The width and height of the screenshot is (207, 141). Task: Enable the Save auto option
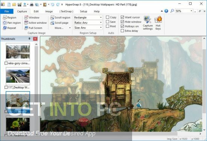(x=108, y=22)
